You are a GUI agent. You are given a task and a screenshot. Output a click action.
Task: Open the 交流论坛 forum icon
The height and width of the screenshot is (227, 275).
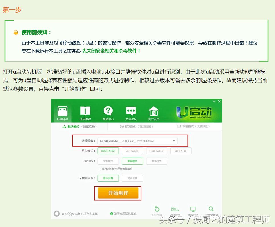131,112
